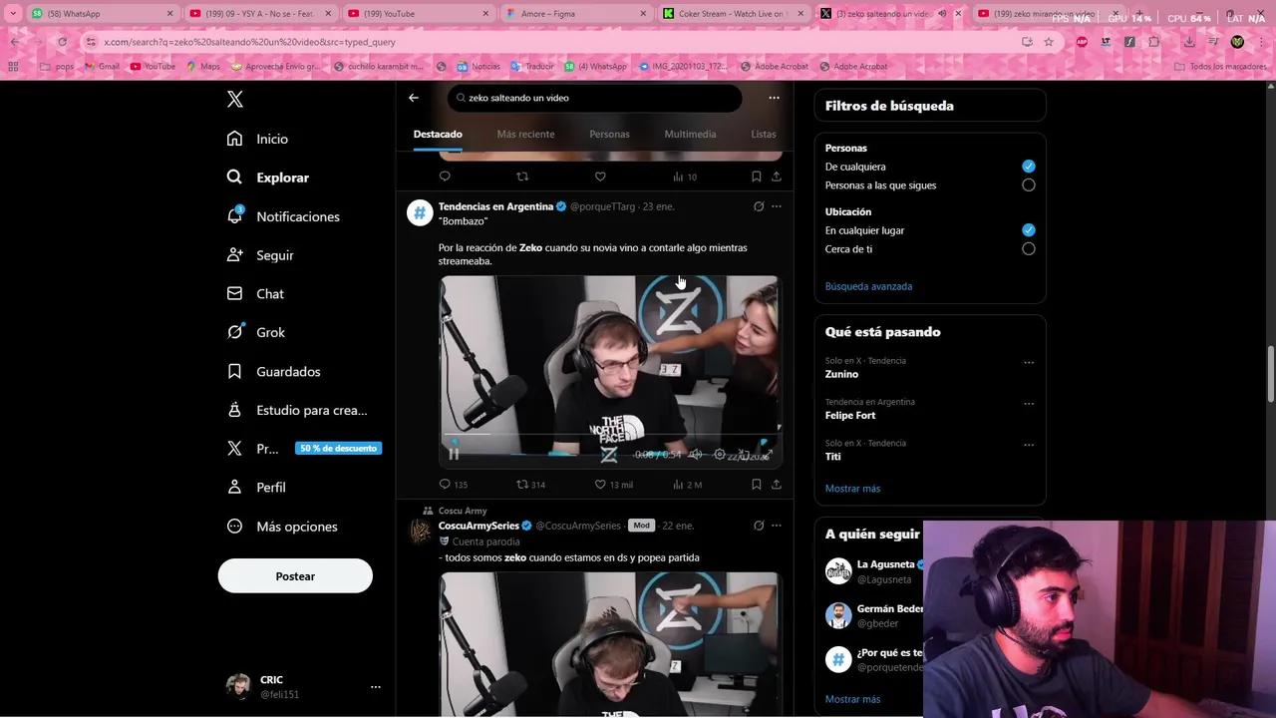The height and width of the screenshot is (718, 1276).
Task: Open Seguir in sidebar
Action: [x=260, y=255]
